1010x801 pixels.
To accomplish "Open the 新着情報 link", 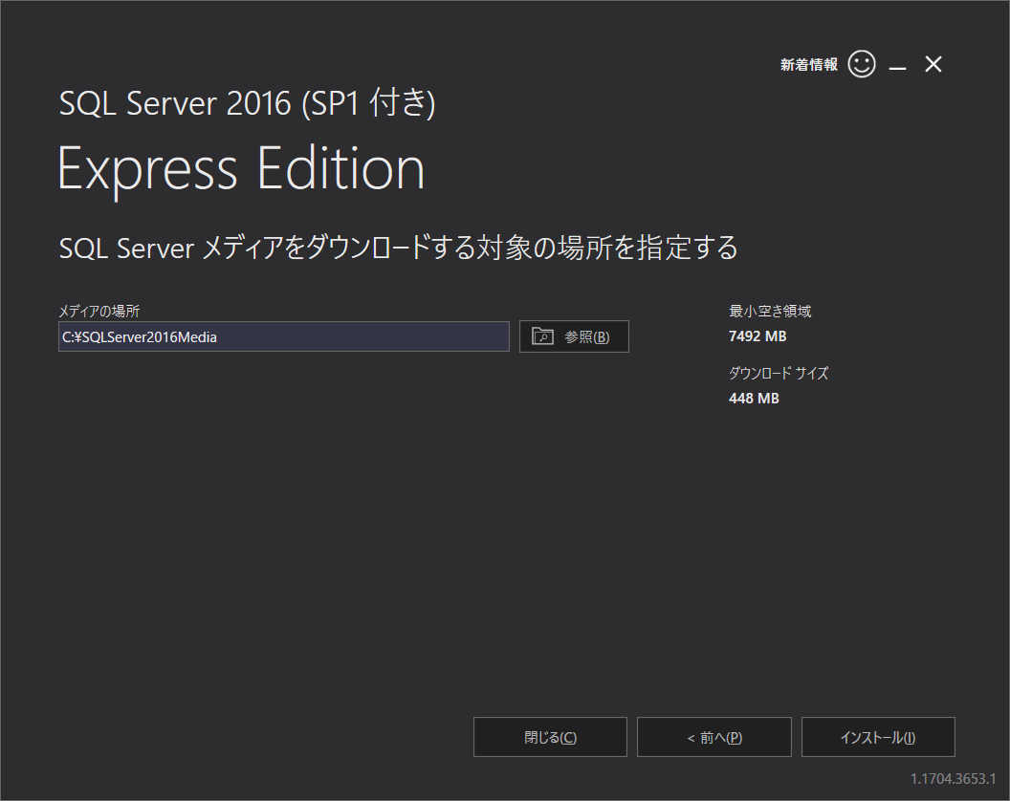I will coord(809,64).
